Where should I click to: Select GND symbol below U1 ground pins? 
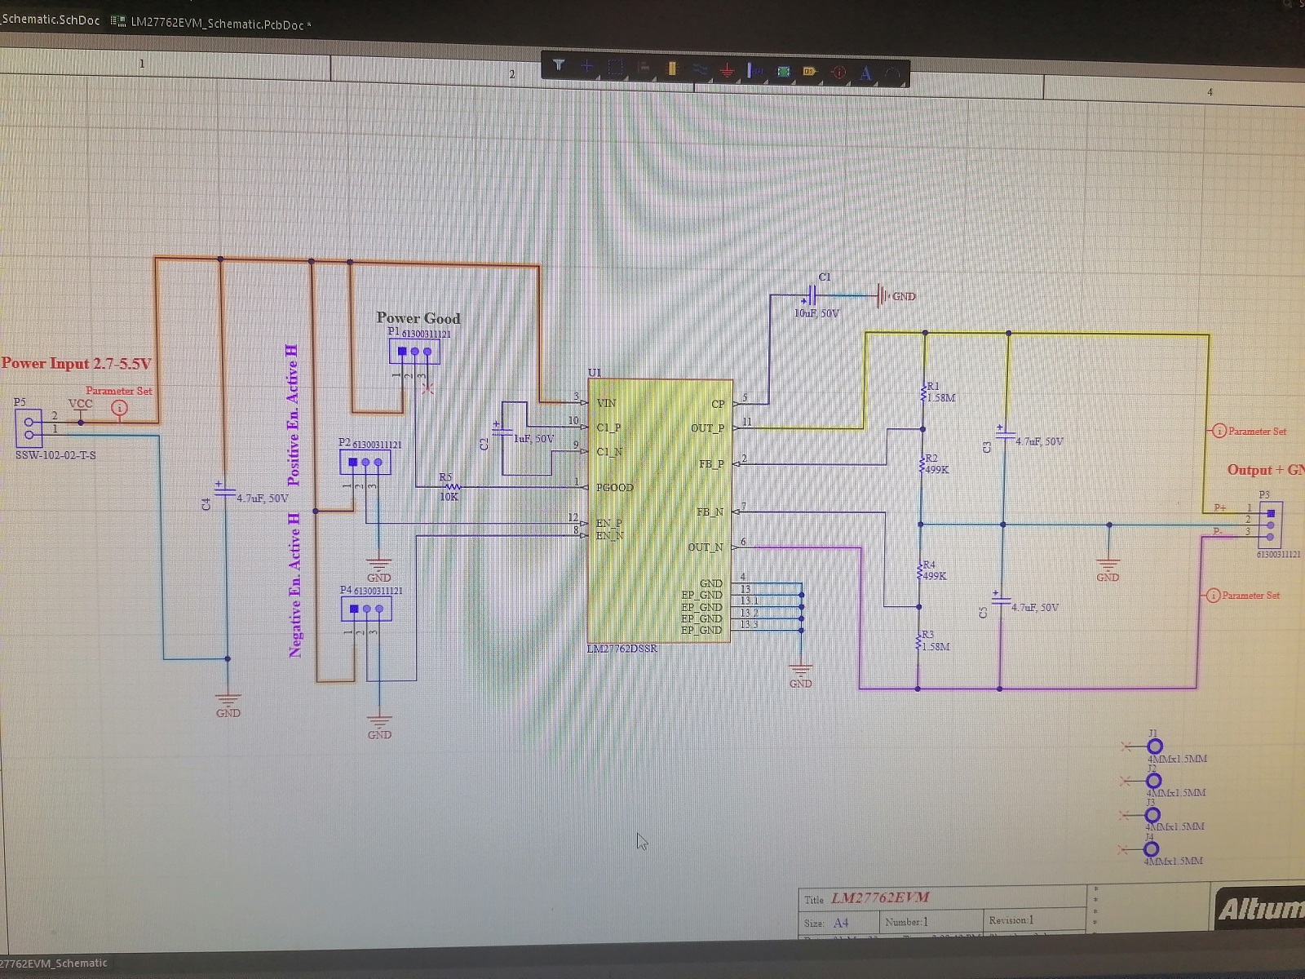click(x=801, y=676)
